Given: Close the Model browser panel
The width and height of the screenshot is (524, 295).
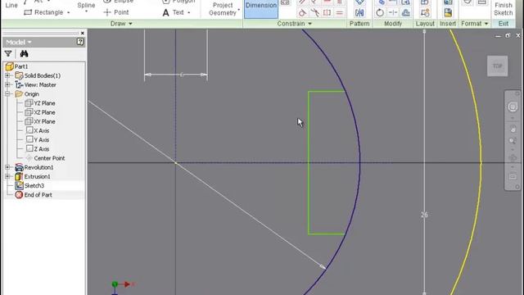Looking at the screenshot, I should pos(82,33).
